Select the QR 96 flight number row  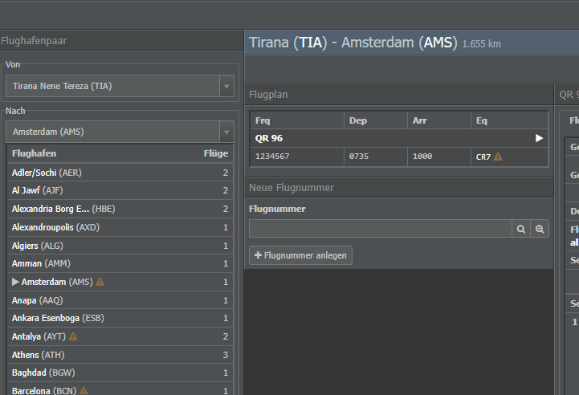(385, 138)
